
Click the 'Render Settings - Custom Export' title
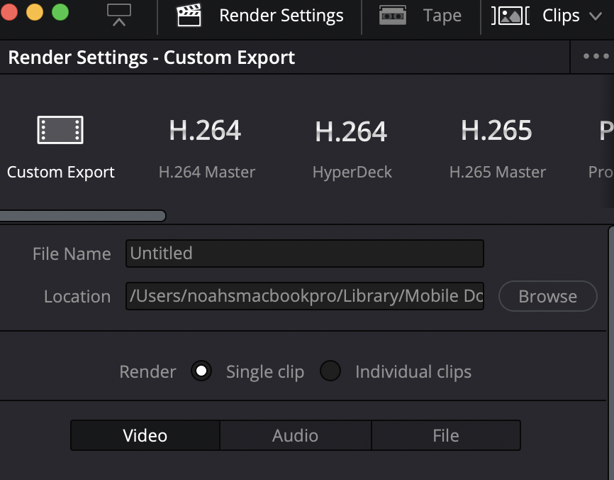(x=151, y=58)
